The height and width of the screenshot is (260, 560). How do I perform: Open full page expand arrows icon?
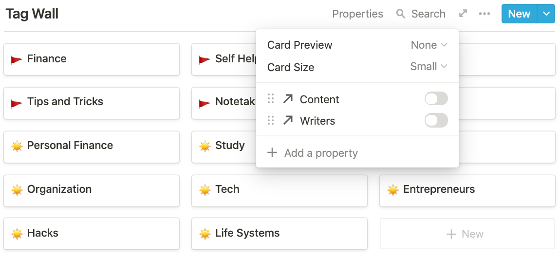coord(463,14)
